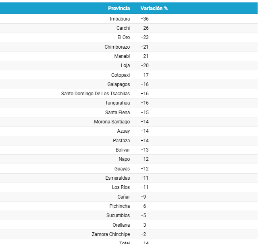Viewport: 258px width, 244px height.
Task: Select the Cotopaxi row
Action: 121,75
